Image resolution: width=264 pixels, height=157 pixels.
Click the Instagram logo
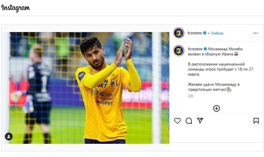[x=15, y=8]
